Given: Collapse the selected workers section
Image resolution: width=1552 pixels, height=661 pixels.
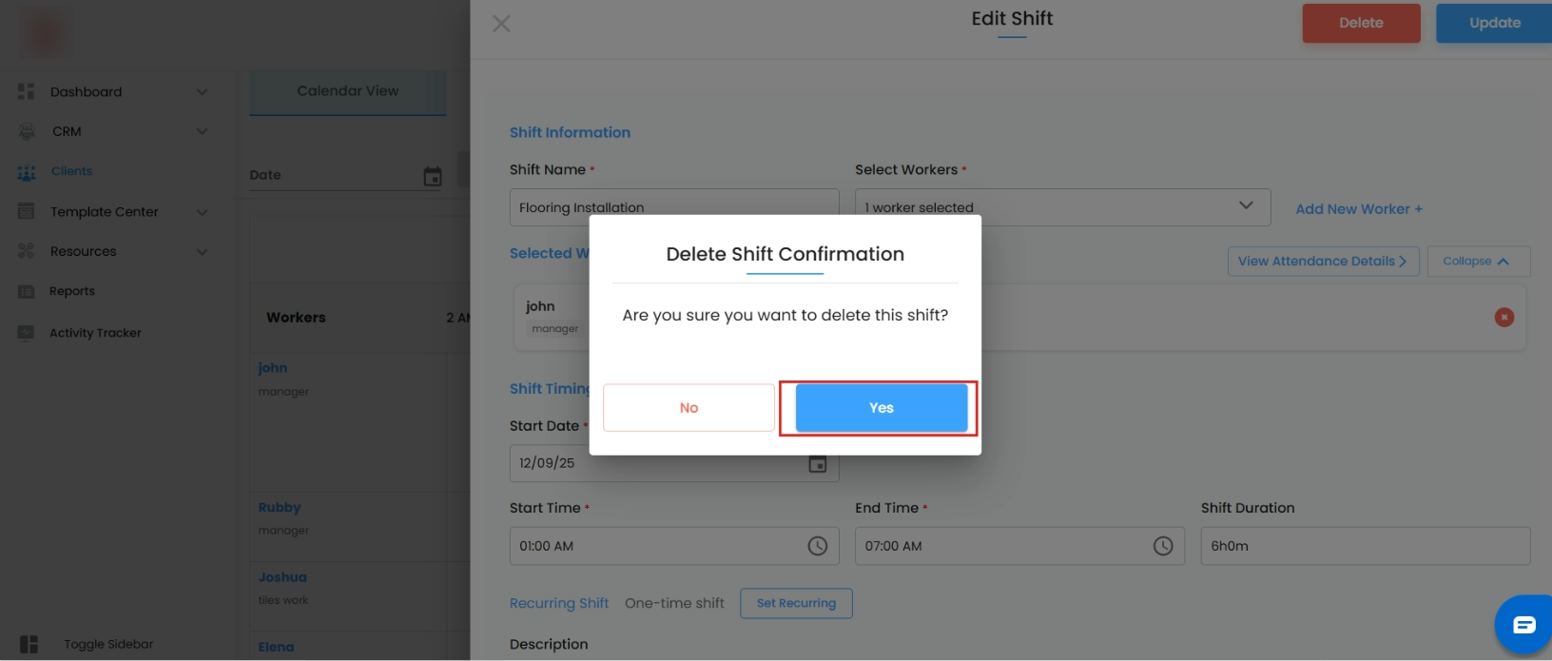Looking at the screenshot, I should tap(1477, 262).
